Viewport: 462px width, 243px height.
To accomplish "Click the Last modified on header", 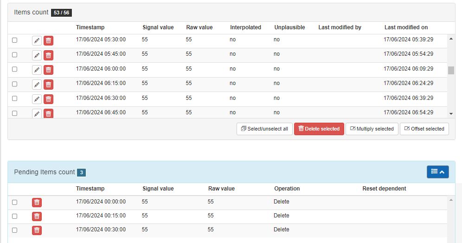I will 406,27.
